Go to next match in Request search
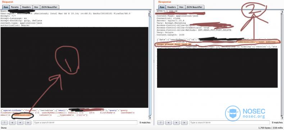The width and height of the screenshot is (284, 130). (x=28, y=122)
